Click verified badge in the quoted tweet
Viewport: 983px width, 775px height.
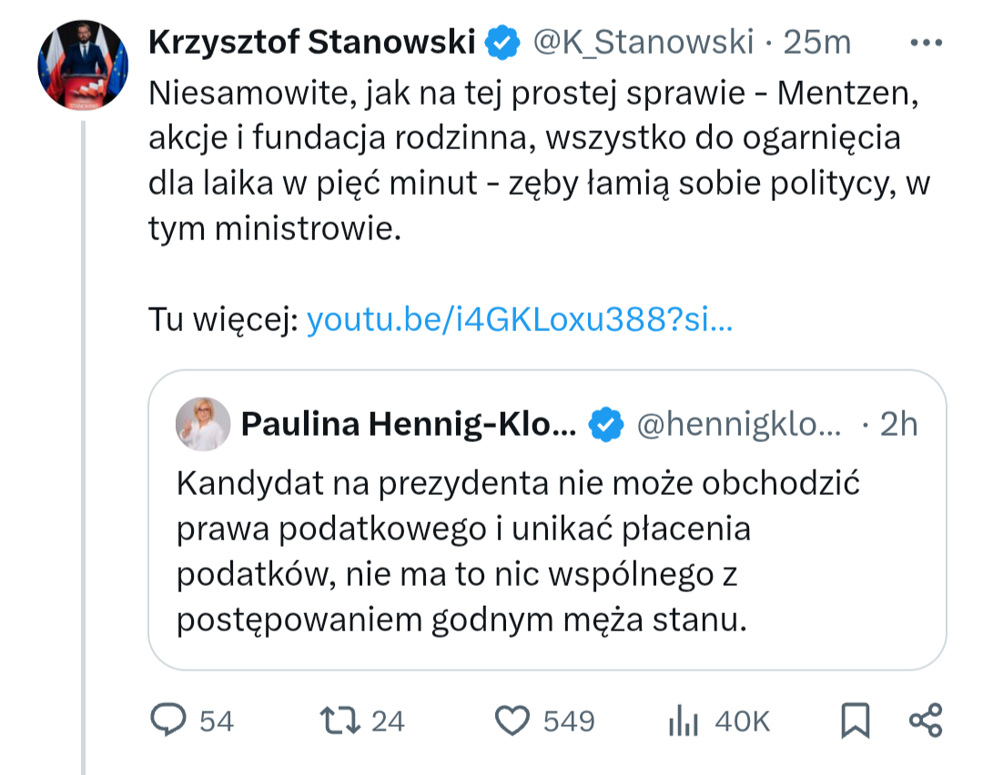pyautogui.click(x=607, y=424)
